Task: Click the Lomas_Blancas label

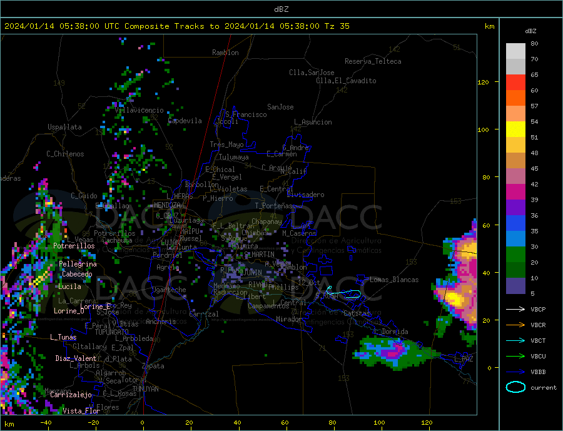Action: (x=394, y=280)
